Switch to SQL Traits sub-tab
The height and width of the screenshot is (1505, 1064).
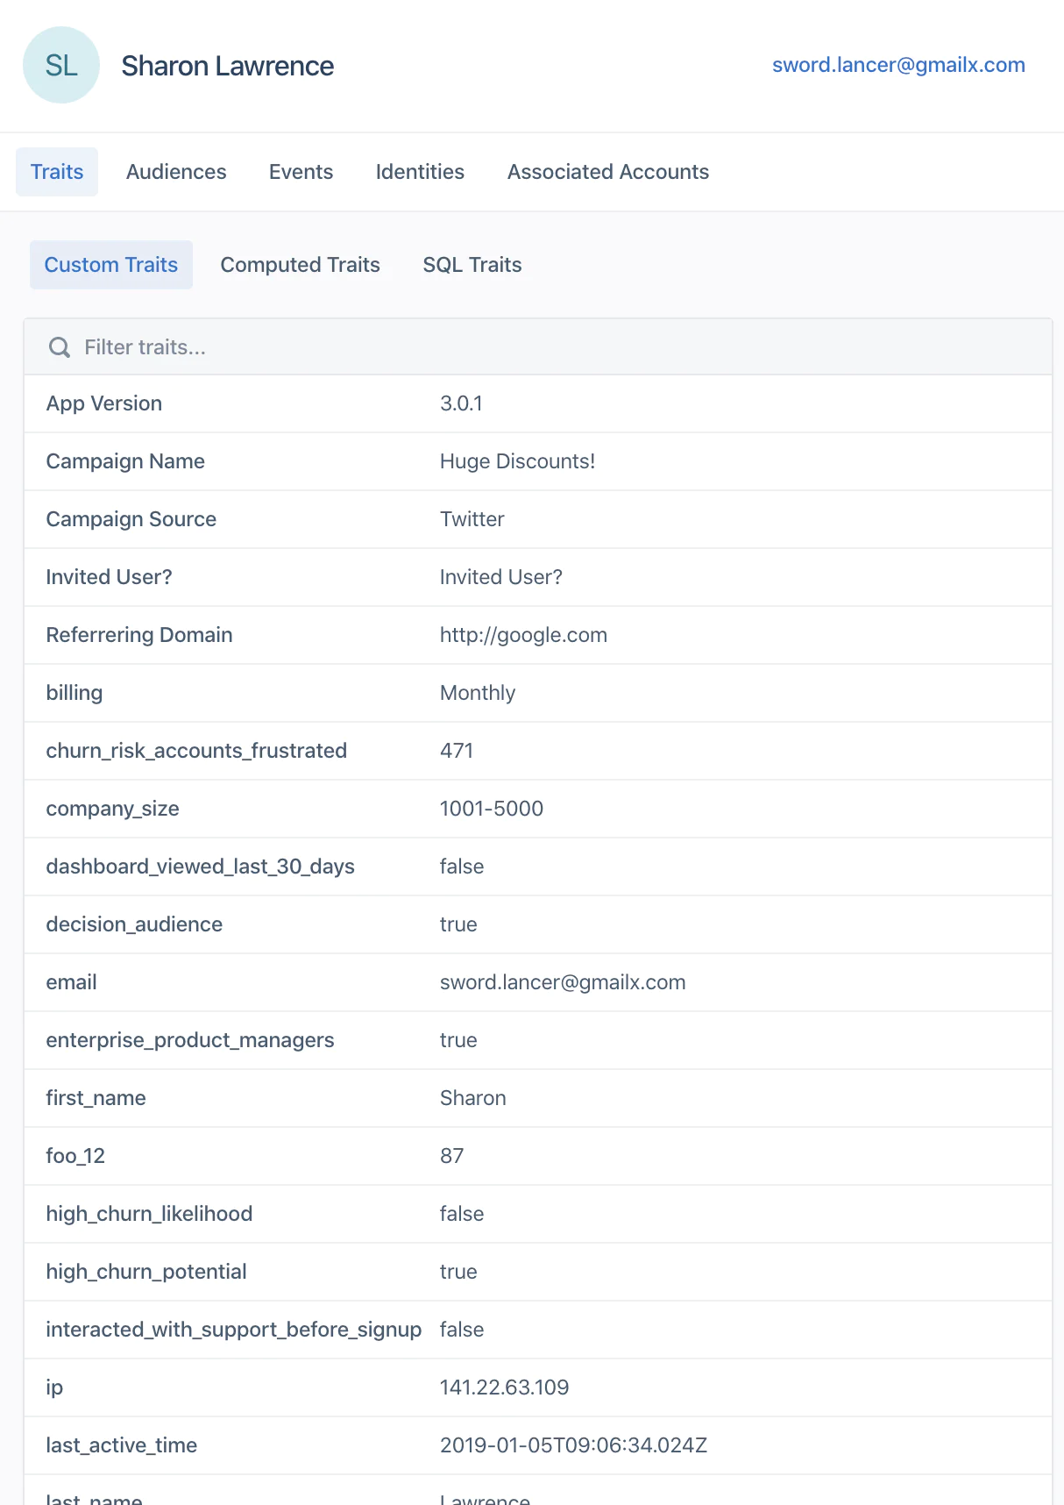(x=472, y=265)
